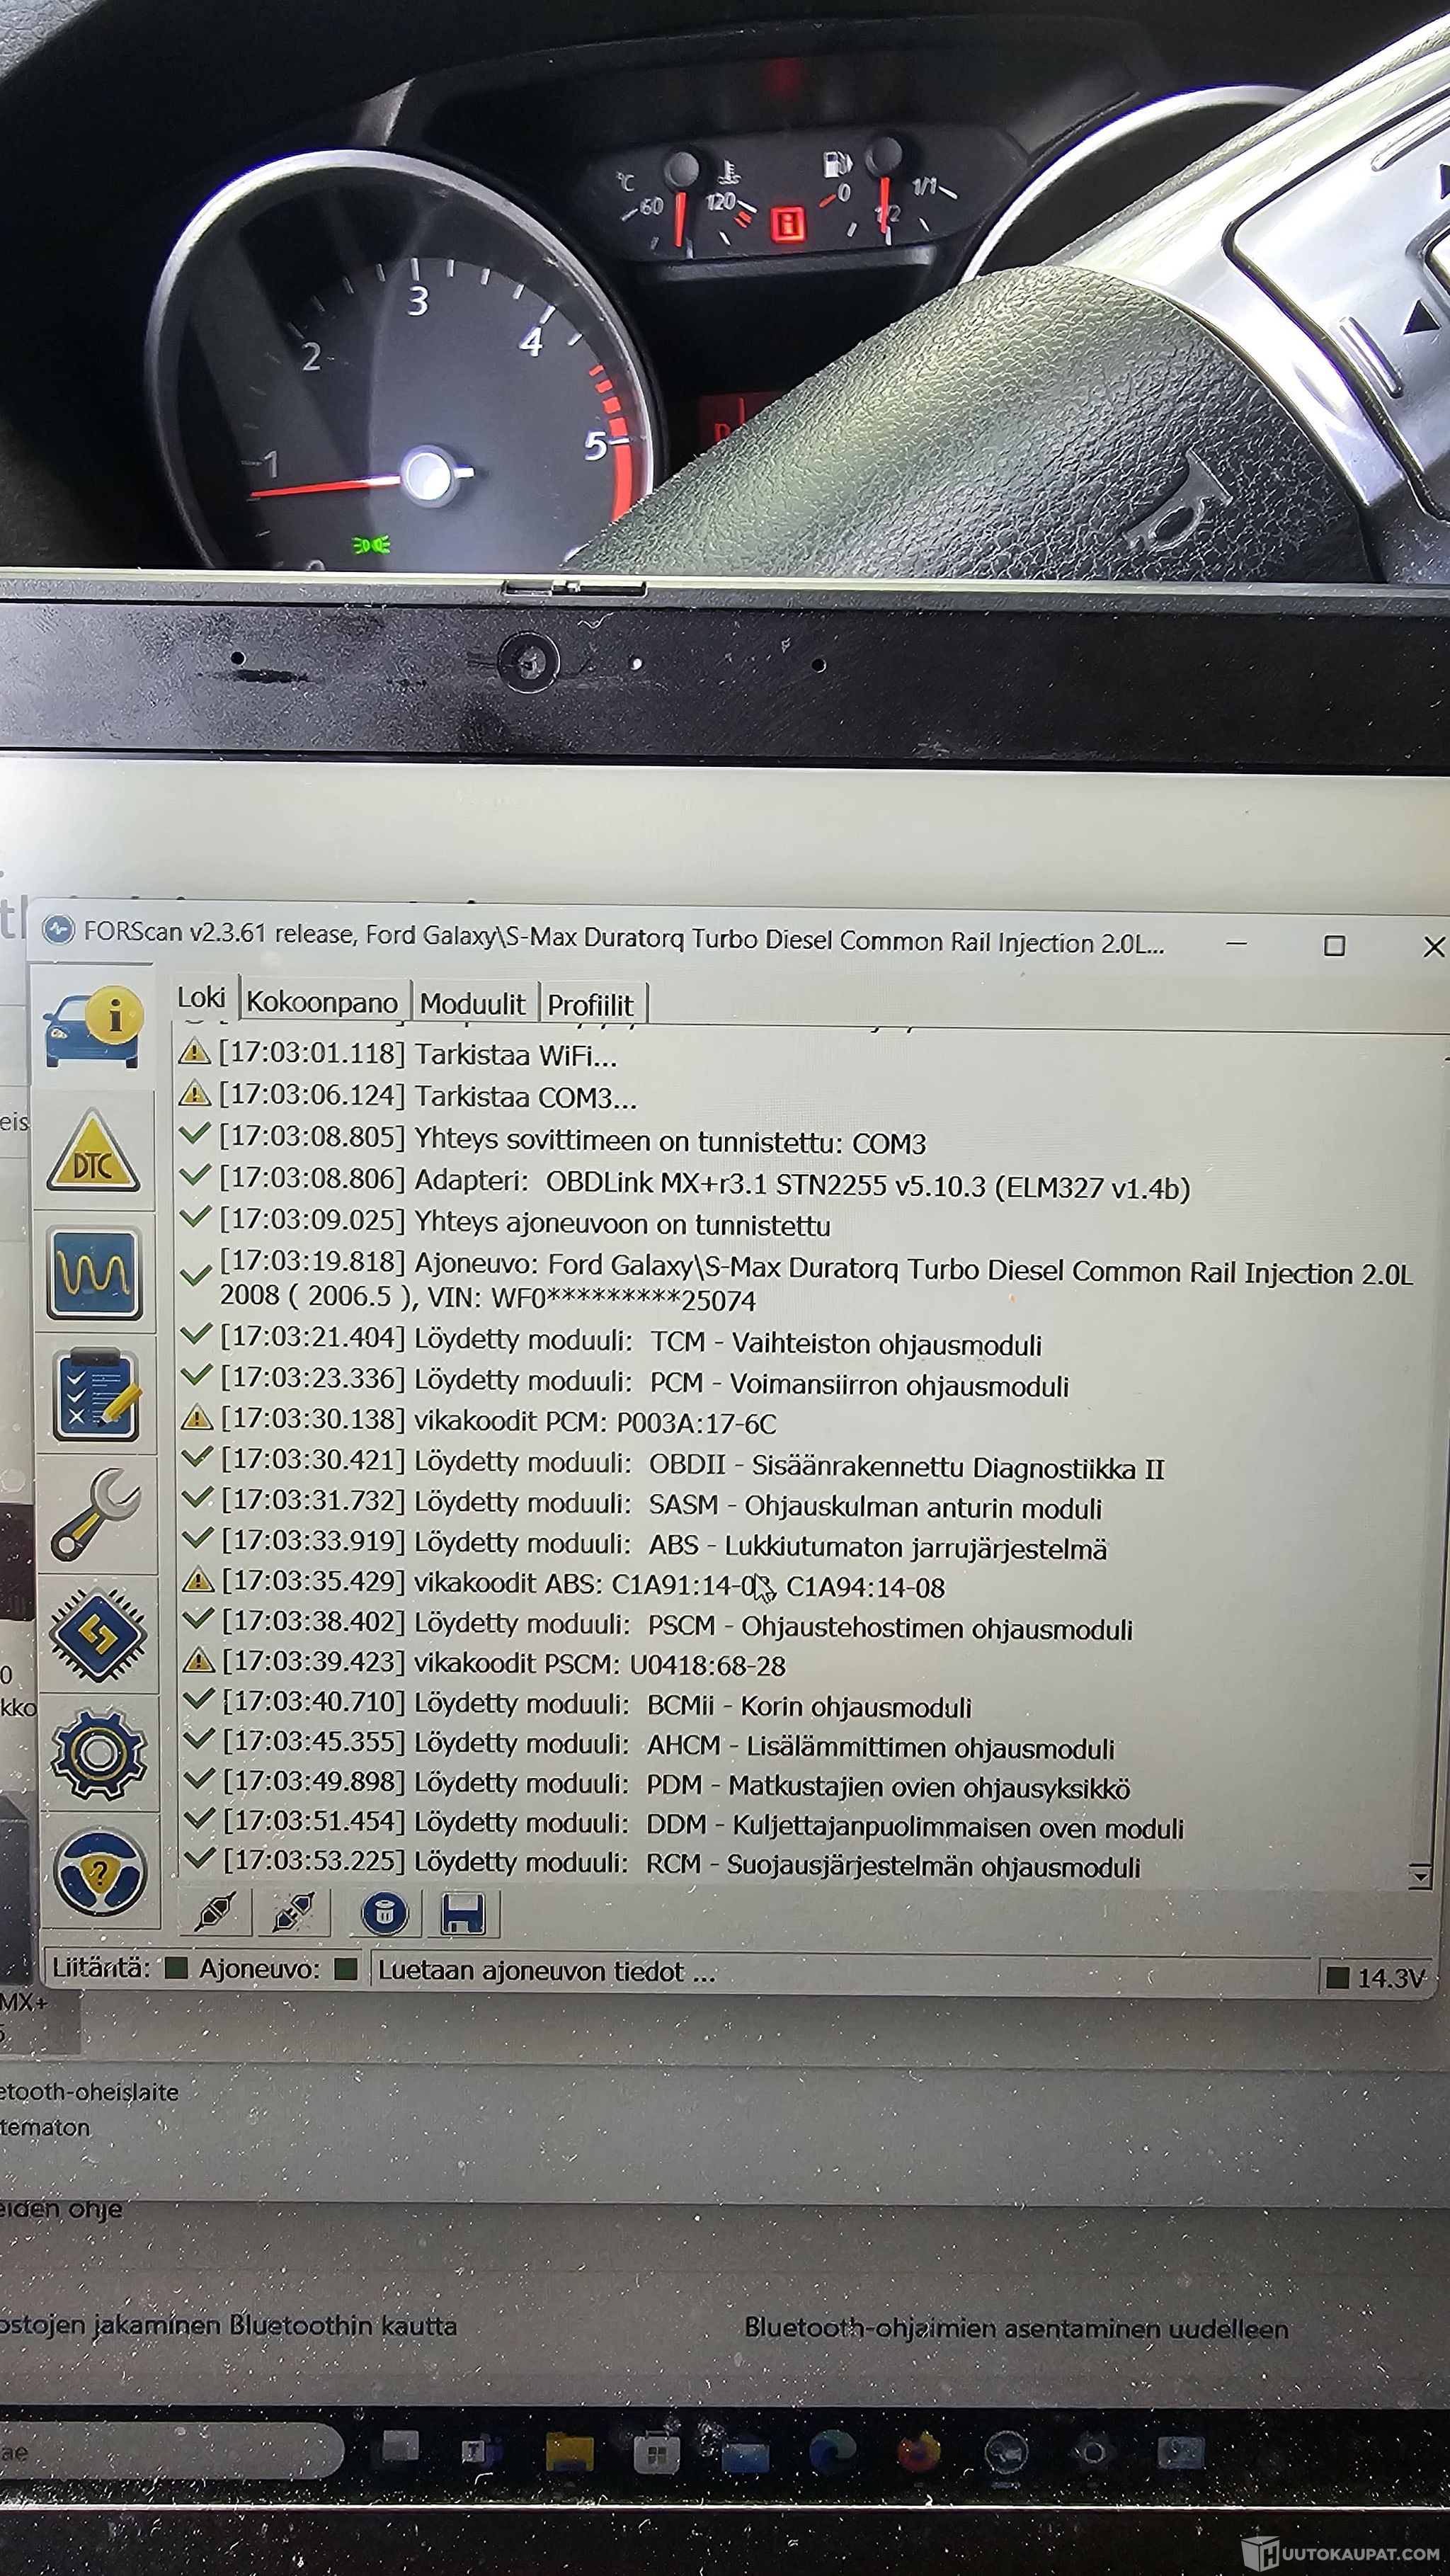This screenshot has width=1450, height=2576.
Task: Click the save log floppy disk icon
Action: point(462,1914)
